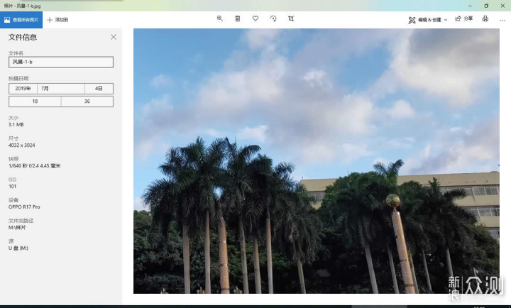Image resolution: width=511 pixels, height=308 pixels.
Task: Click the zoom magnifier icon
Action: [220, 18]
